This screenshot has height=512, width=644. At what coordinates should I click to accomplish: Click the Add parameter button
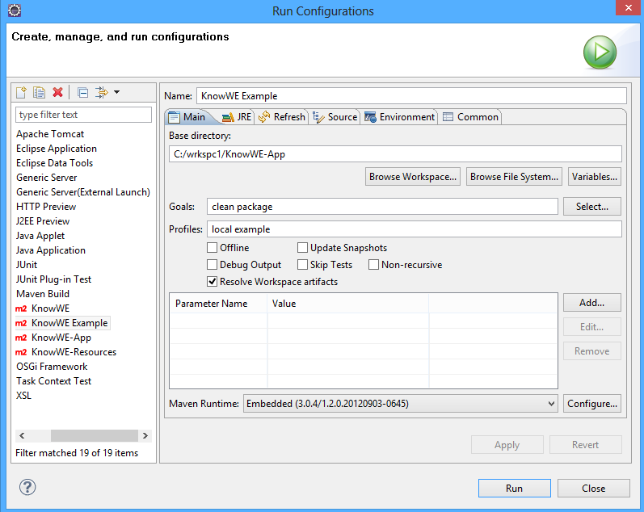592,303
